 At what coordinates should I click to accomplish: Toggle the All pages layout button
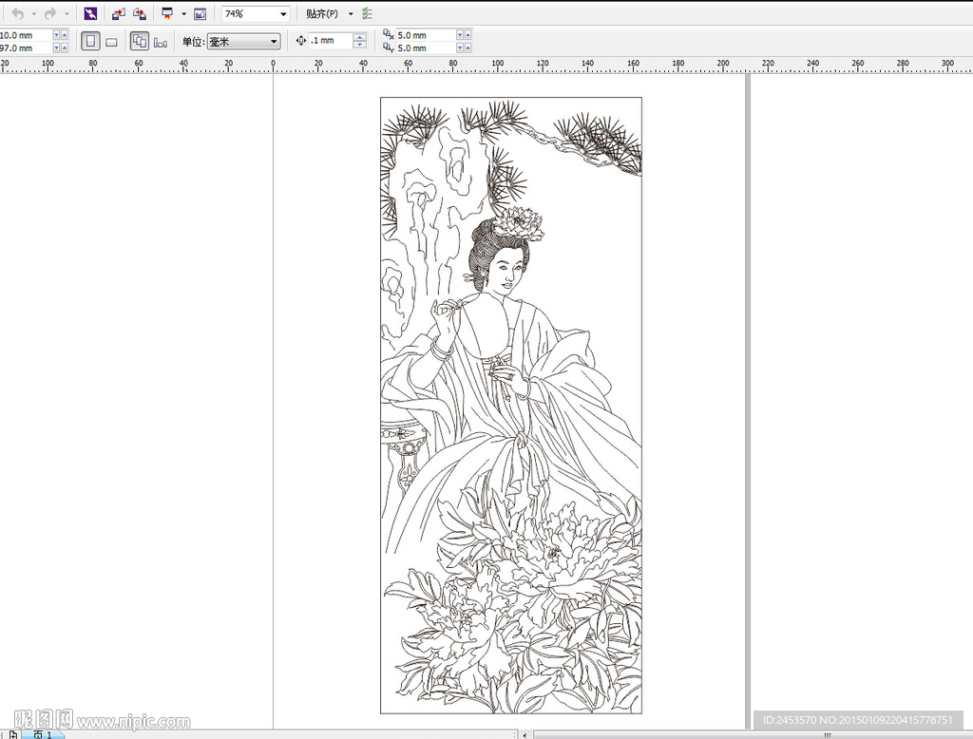tap(140, 42)
